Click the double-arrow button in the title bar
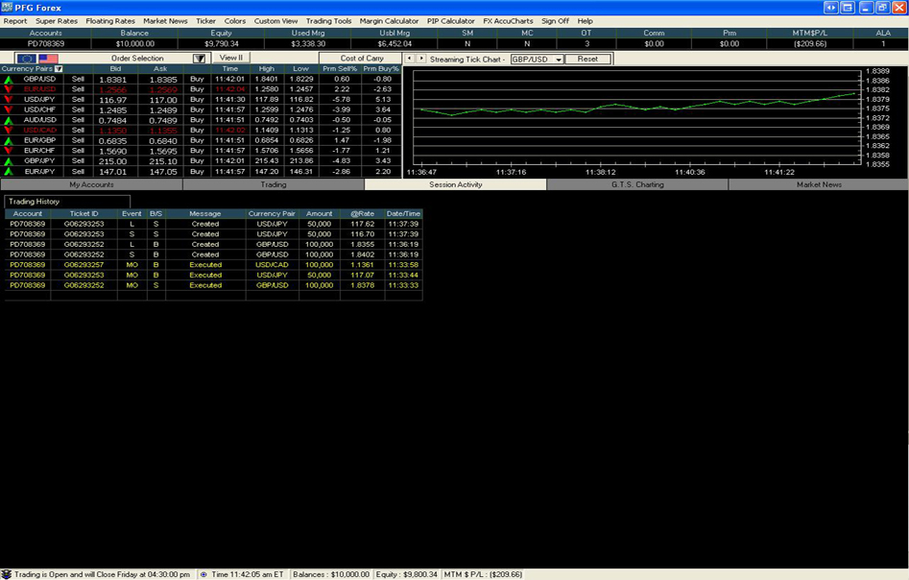The height and width of the screenshot is (580, 909). click(x=830, y=8)
